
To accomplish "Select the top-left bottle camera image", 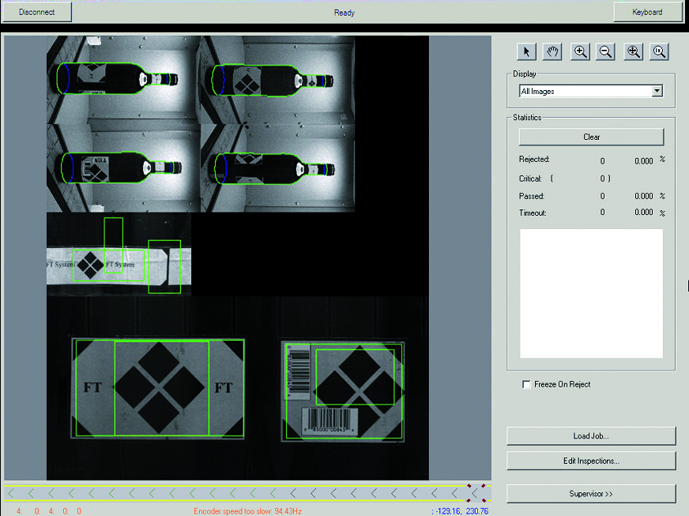I will point(122,79).
